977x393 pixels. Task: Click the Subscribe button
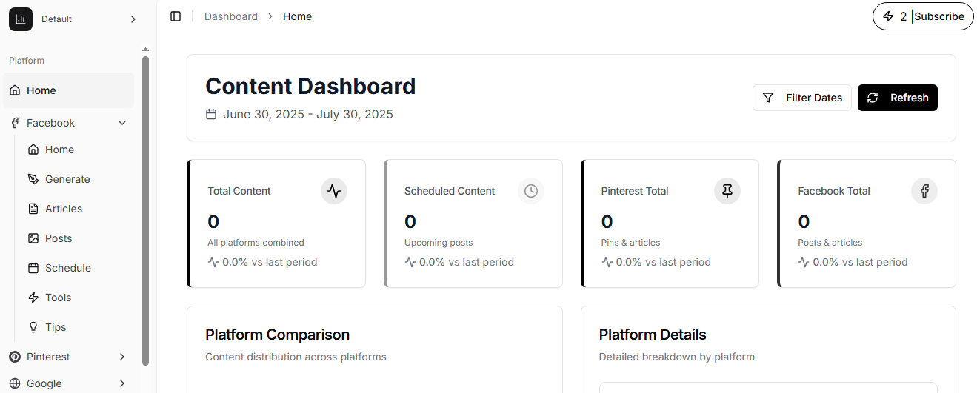[x=939, y=16]
